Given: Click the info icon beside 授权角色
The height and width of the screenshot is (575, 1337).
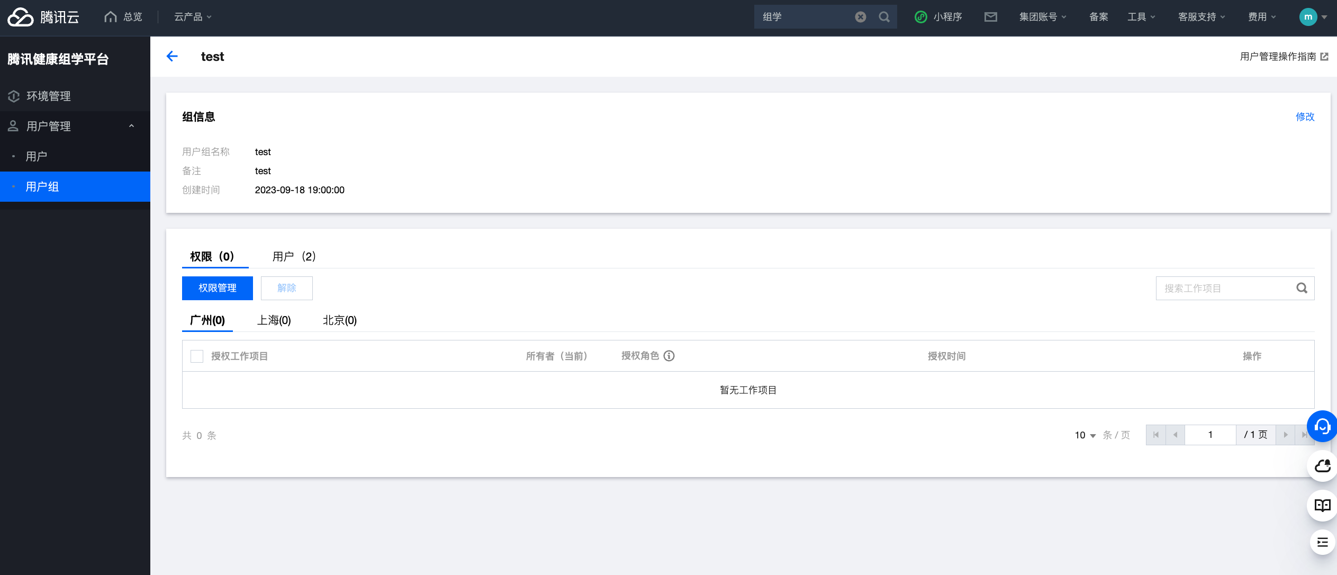Looking at the screenshot, I should [669, 356].
